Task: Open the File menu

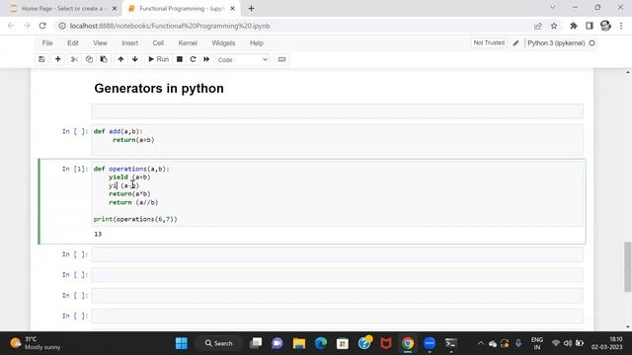Action: [x=47, y=43]
